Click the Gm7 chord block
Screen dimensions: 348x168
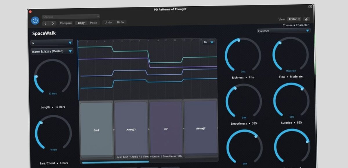pos(96,130)
